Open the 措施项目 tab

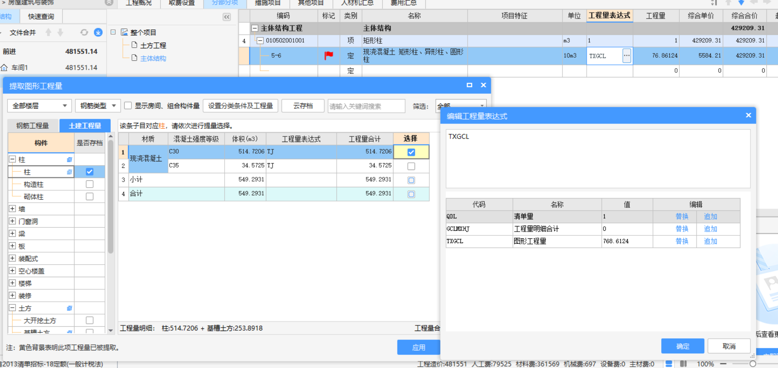pyautogui.click(x=268, y=3)
